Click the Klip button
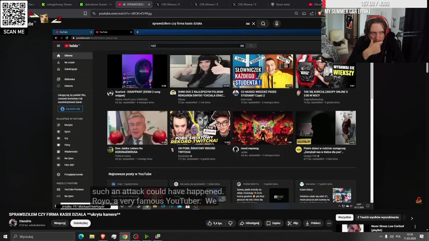 tap(293, 223)
